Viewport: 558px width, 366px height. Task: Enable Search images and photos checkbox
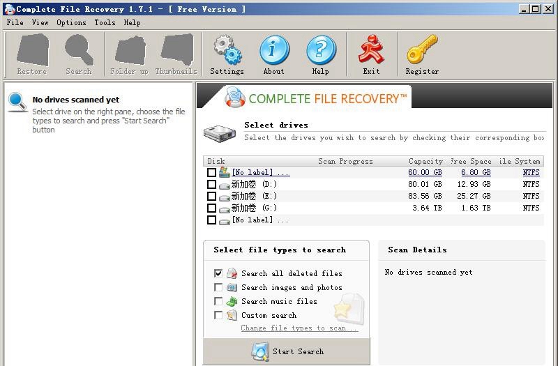(218, 287)
